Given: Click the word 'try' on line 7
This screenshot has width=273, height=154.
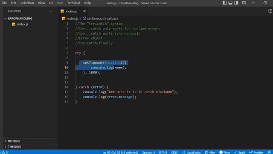Looking at the screenshot, I should tap(78, 53).
